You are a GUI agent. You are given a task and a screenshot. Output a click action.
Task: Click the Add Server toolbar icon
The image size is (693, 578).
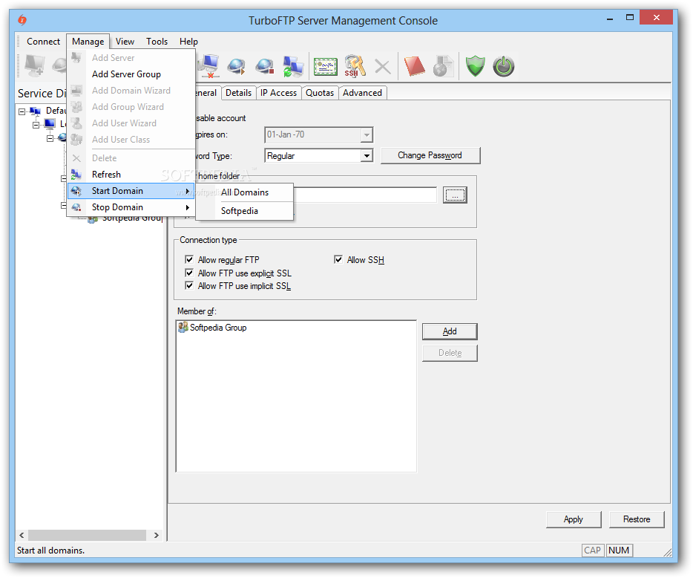(x=34, y=65)
